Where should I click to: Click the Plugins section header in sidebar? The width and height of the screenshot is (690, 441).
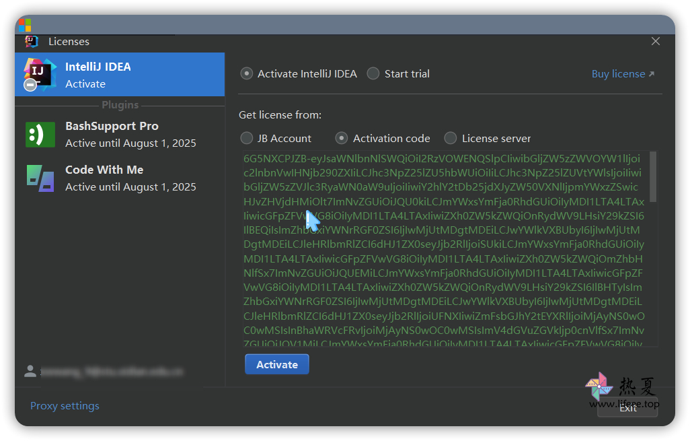coord(120,105)
